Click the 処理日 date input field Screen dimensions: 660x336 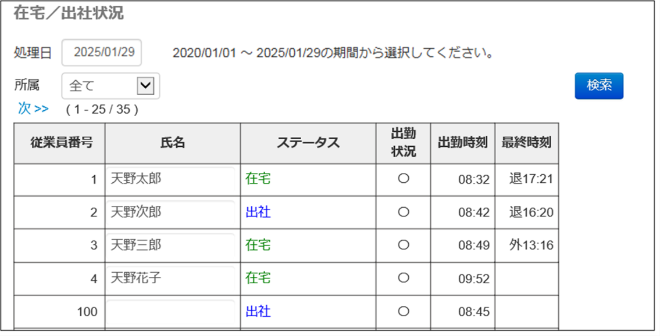pos(102,52)
